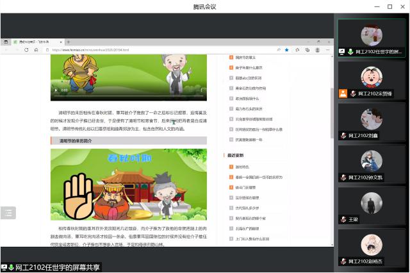The height and width of the screenshot is (273, 410).
Task: Click the green microphone icon on 任世宇's tile
Action: [x=350, y=51]
